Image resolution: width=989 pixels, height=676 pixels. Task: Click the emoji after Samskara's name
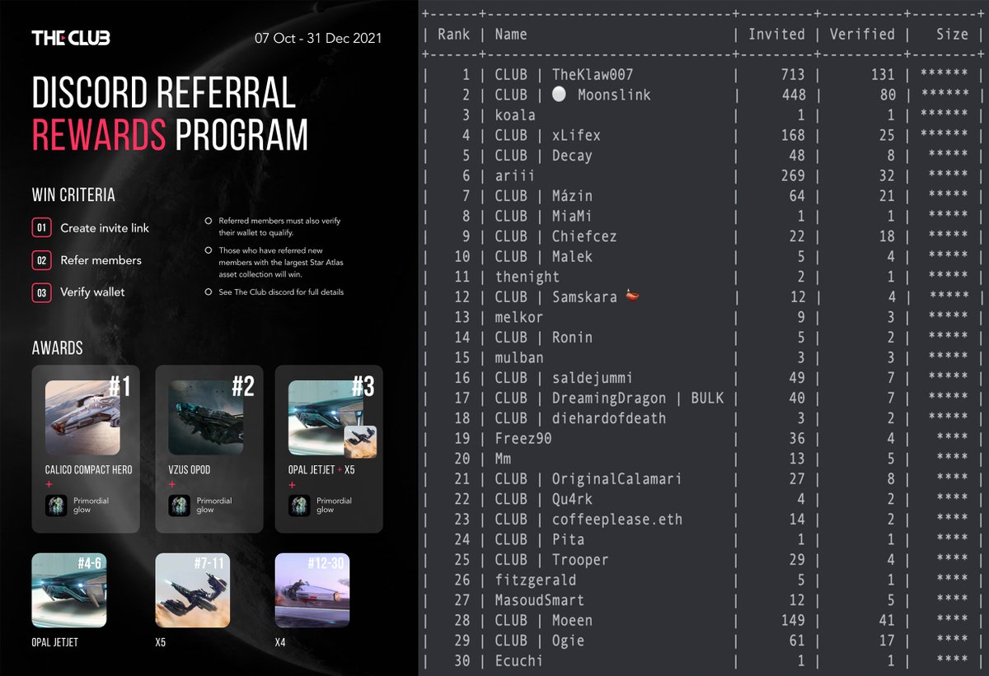tap(634, 296)
